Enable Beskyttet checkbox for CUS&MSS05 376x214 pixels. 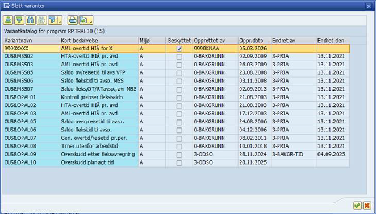point(179,73)
